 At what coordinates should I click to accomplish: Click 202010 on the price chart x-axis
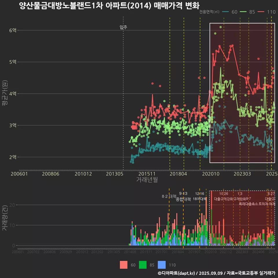pos(211,174)
